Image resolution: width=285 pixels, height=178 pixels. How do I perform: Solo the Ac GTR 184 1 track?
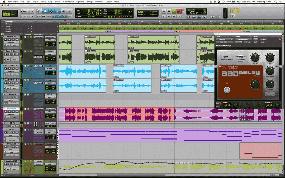13,83
